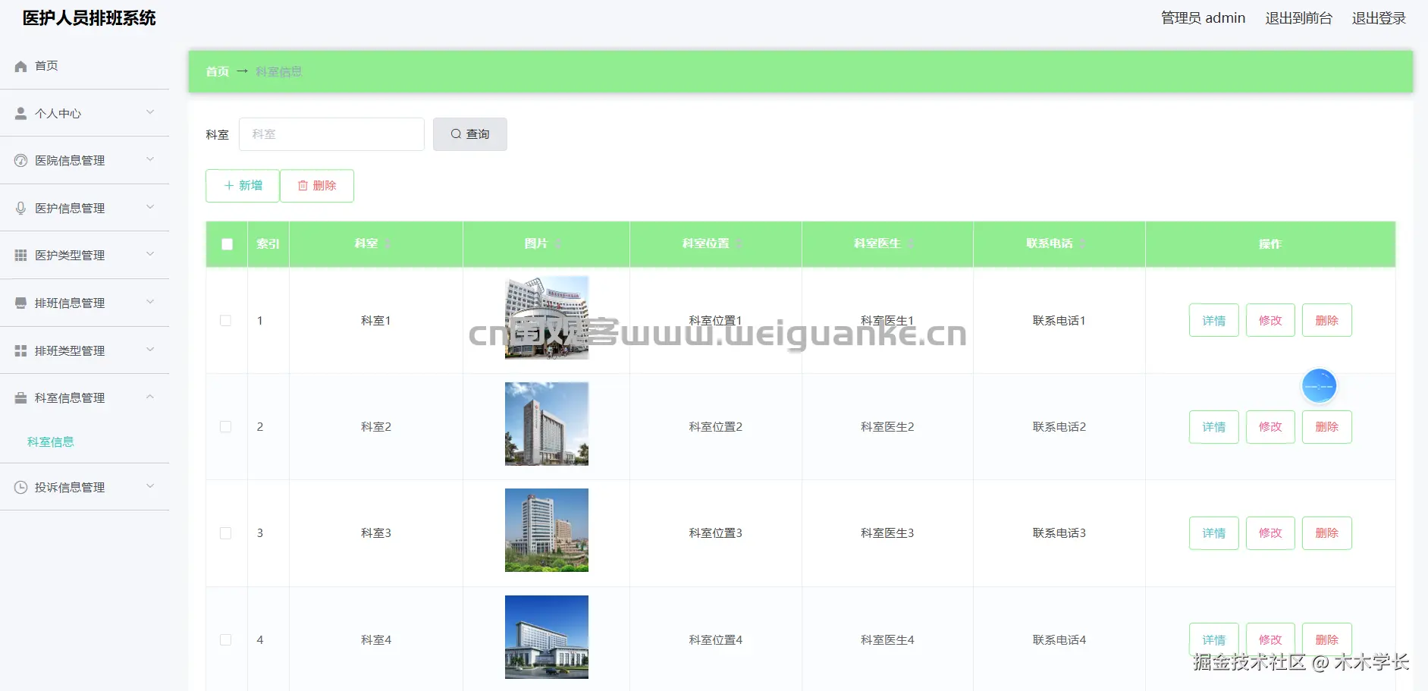Click the sort arrows on 联系电话 column header

(x=1083, y=243)
